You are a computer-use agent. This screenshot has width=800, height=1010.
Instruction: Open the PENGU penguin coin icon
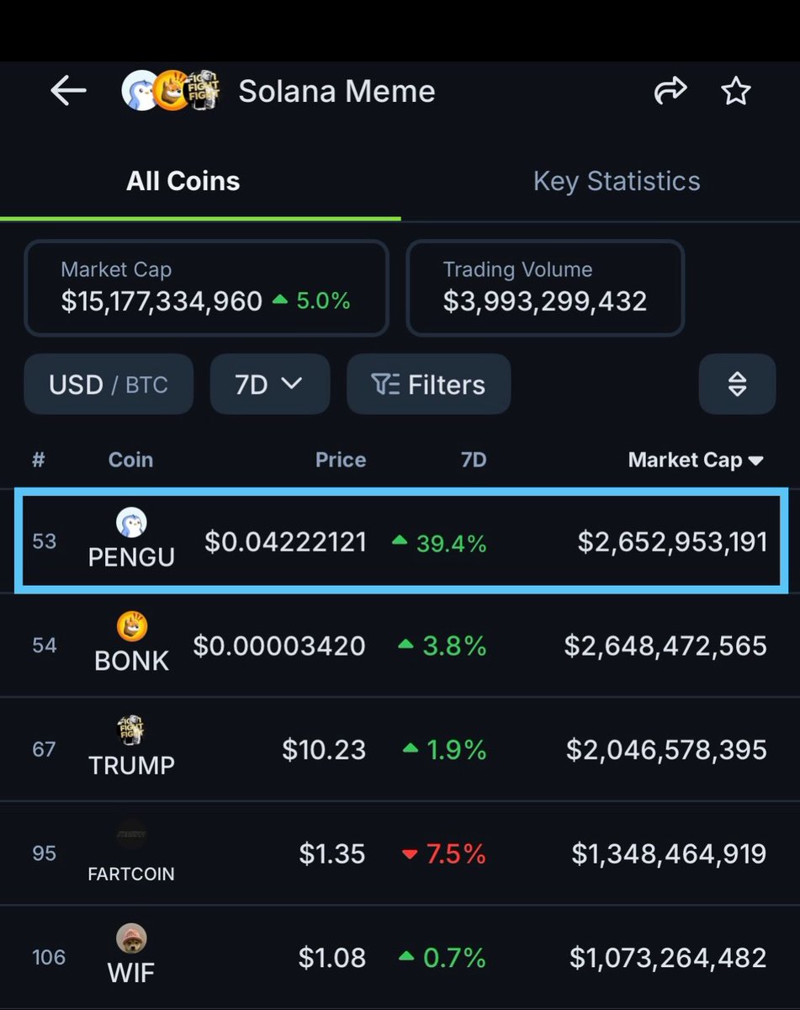[x=131, y=523]
